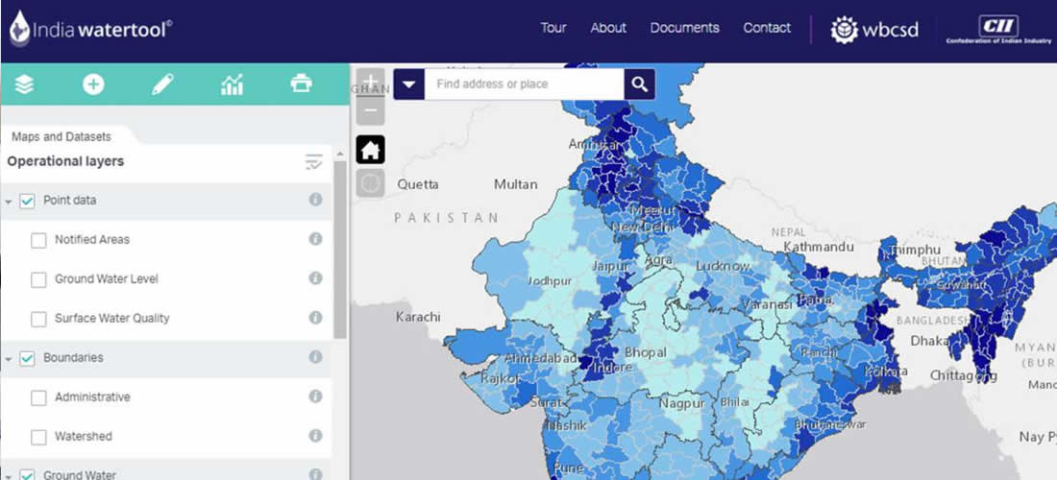This screenshot has width=1057, height=480.
Task: Open the search source dropdown arrow
Action: (409, 84)
